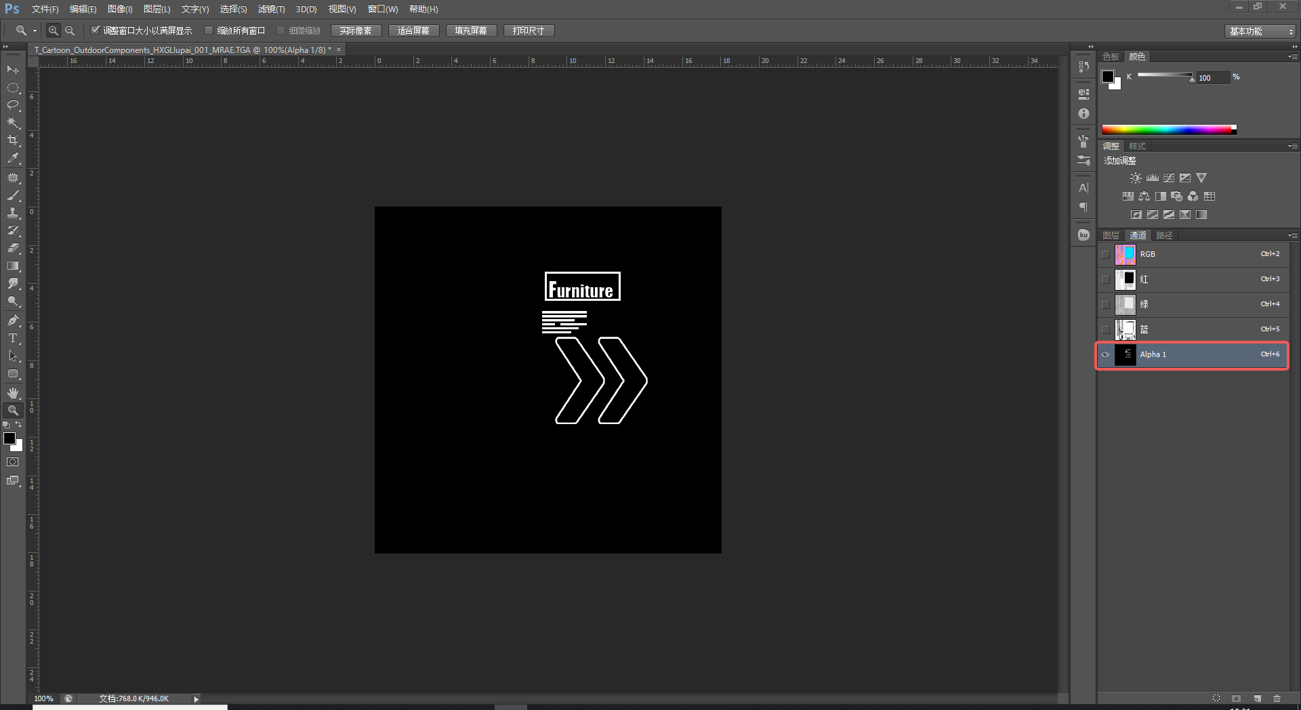The image size is (1301, 710).
Task: Swap foreground and background colors
Action: click(19, 425)
